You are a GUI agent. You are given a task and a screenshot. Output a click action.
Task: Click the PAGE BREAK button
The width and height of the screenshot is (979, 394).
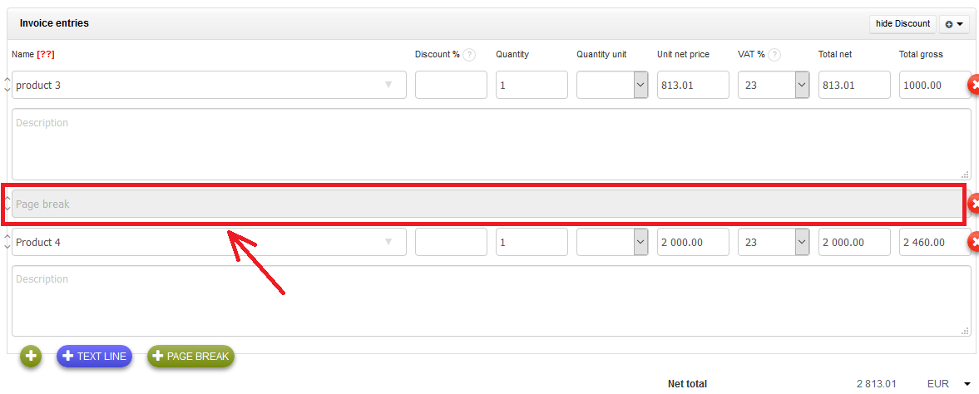[190, 357]
